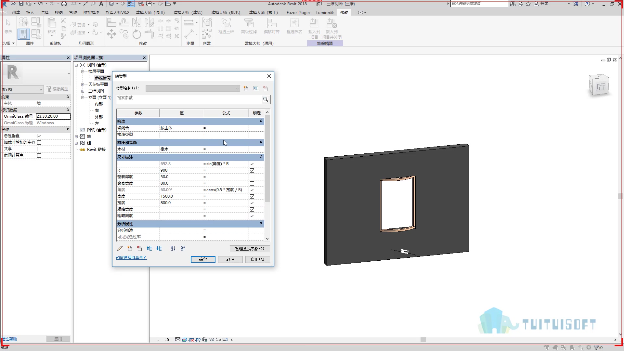624x351 pixels.
Task: Open the Fuzor Plugin tab
Action: [298, 12]
